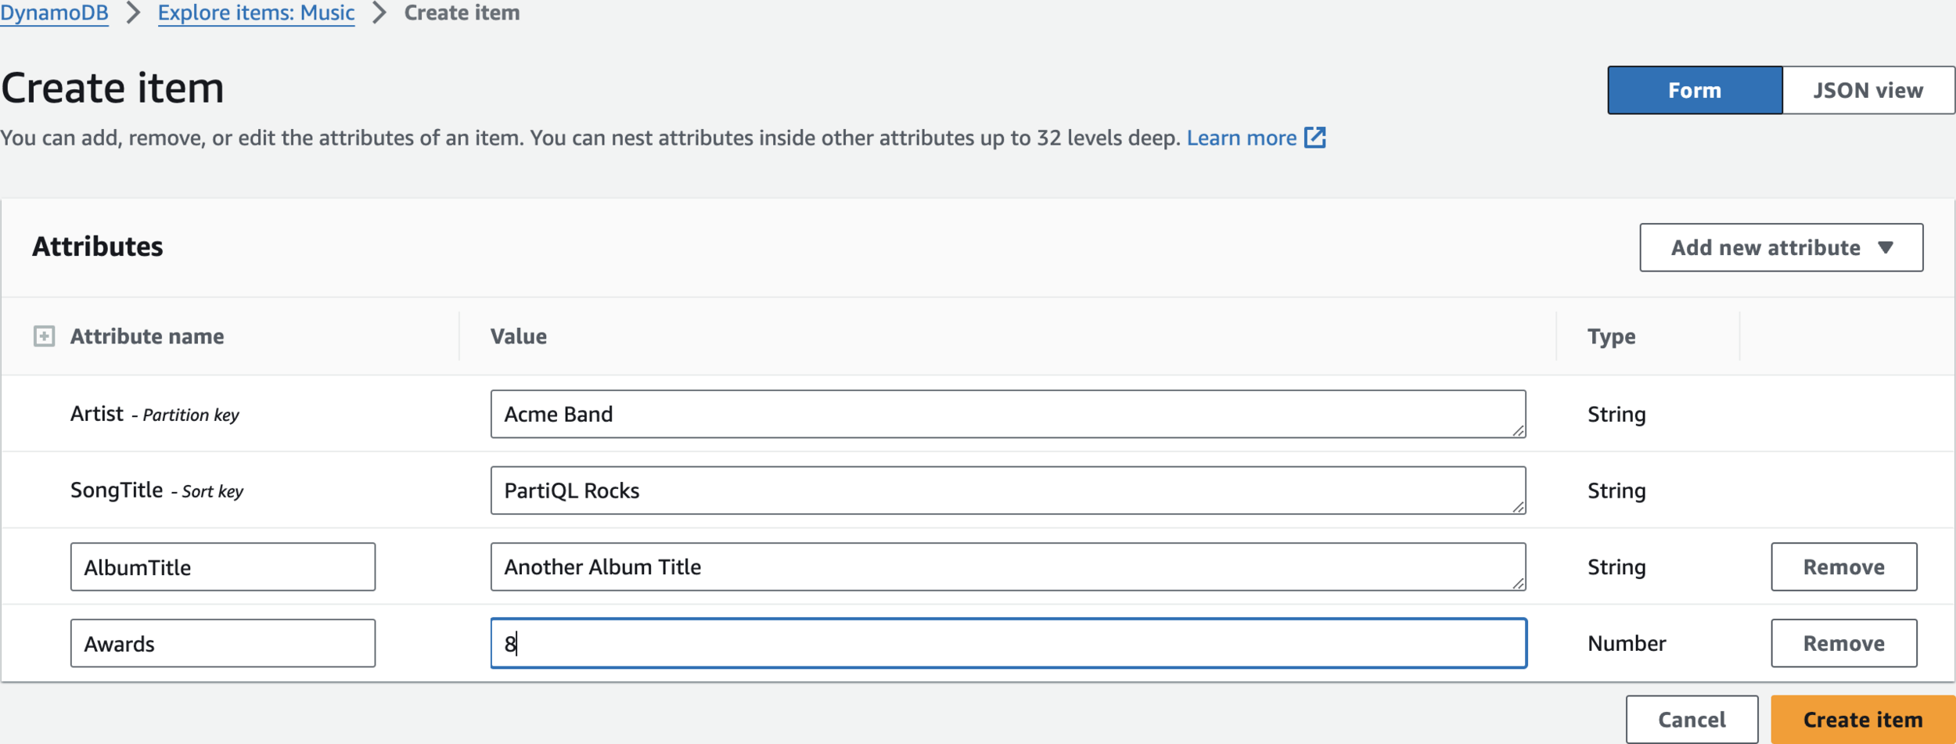
Task: Follow the Learn more link
Action: (x=1241, y=138)
